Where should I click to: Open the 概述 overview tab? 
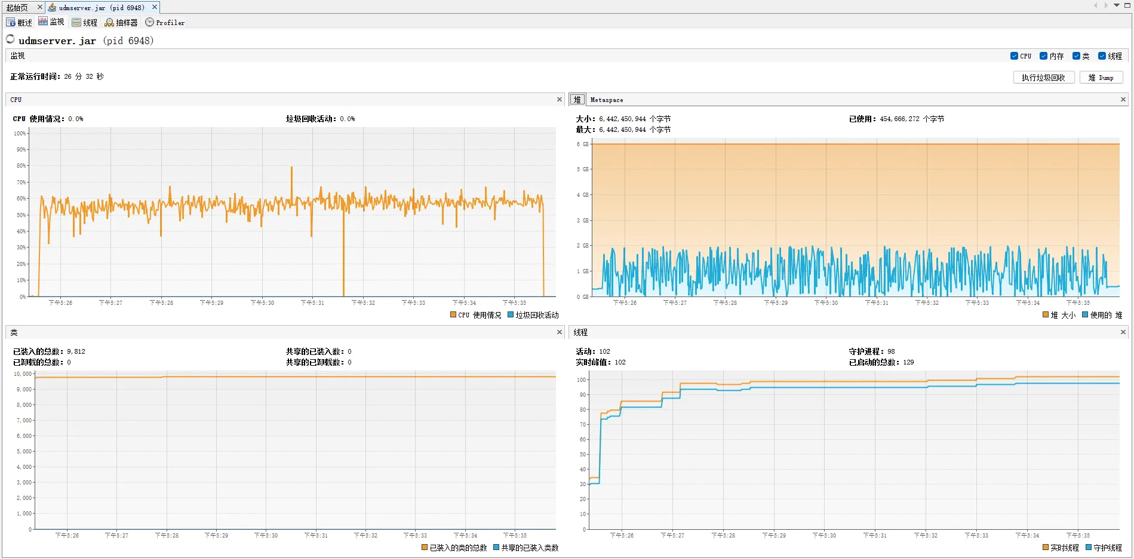(19, 23)
